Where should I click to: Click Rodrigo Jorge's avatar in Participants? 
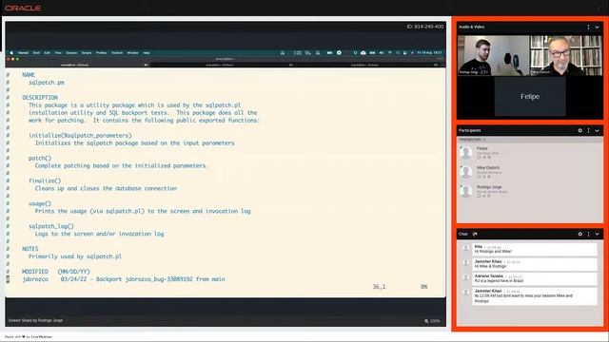pyautogui.click(x=465, y=191)
